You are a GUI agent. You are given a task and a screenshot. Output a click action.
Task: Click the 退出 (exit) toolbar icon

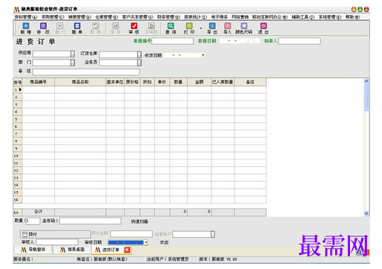point(264,26)
